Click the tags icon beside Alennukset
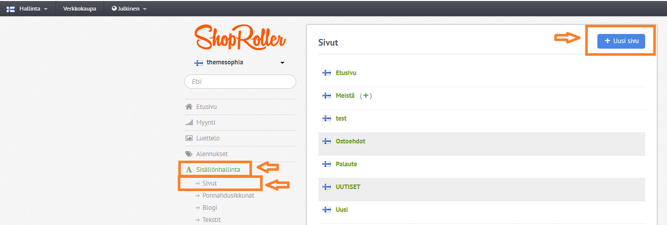Screen dimensions: 667x225 pos(189,154)
